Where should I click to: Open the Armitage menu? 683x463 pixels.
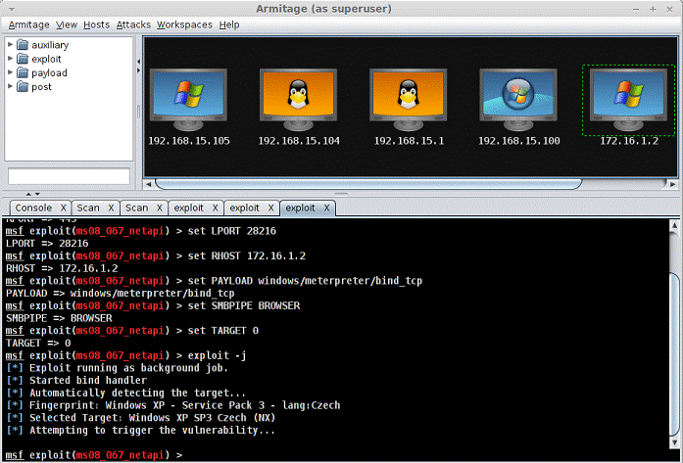28,24
